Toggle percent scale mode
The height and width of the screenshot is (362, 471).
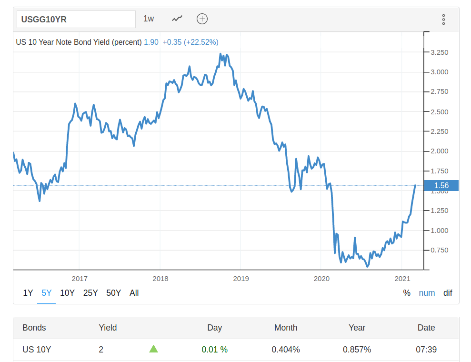click(407, 293)
